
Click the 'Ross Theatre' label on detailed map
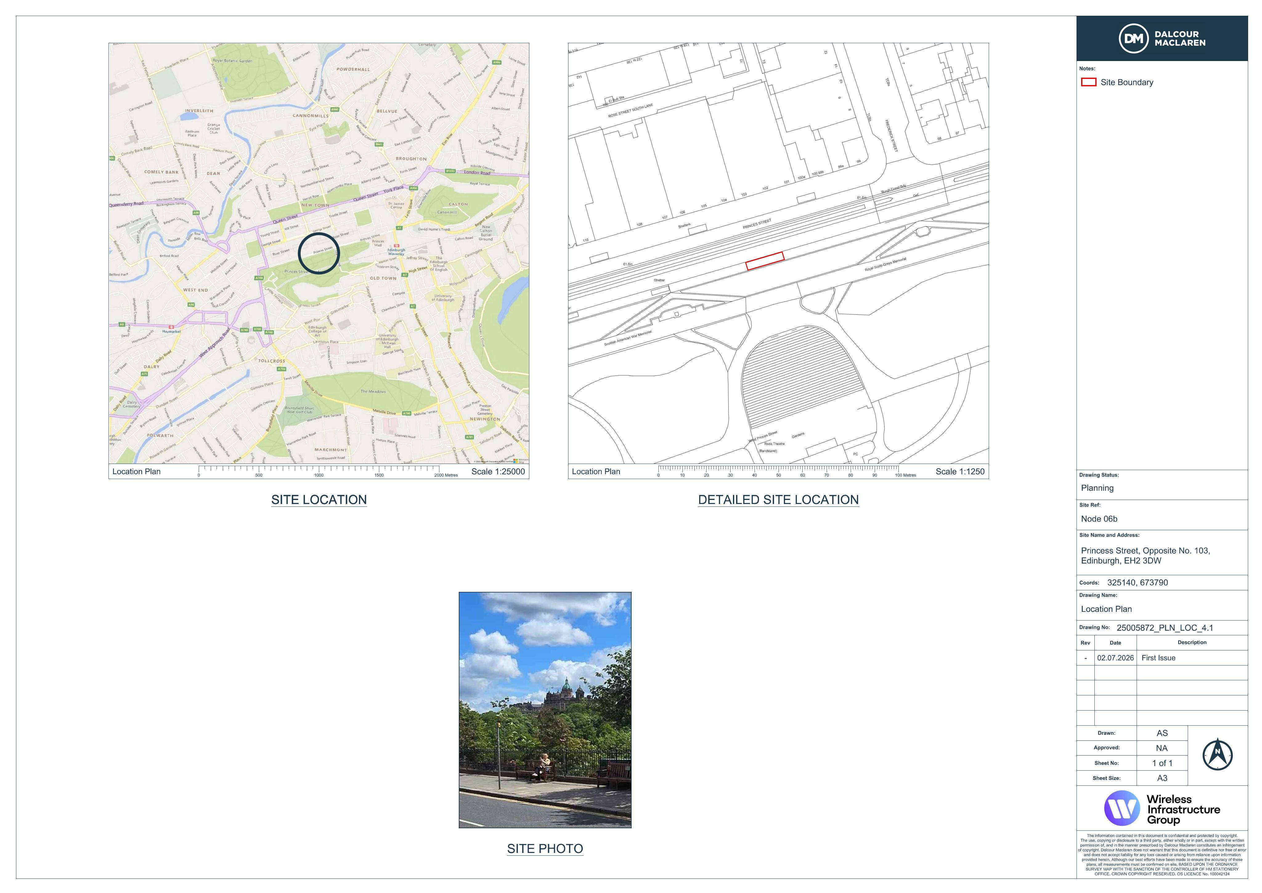[775, 444]
